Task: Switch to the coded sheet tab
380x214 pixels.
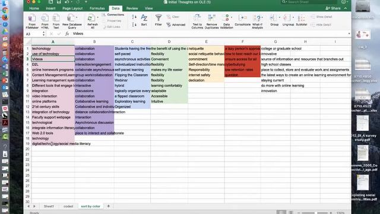Action: pyautogui.click(x=68, y=206)
